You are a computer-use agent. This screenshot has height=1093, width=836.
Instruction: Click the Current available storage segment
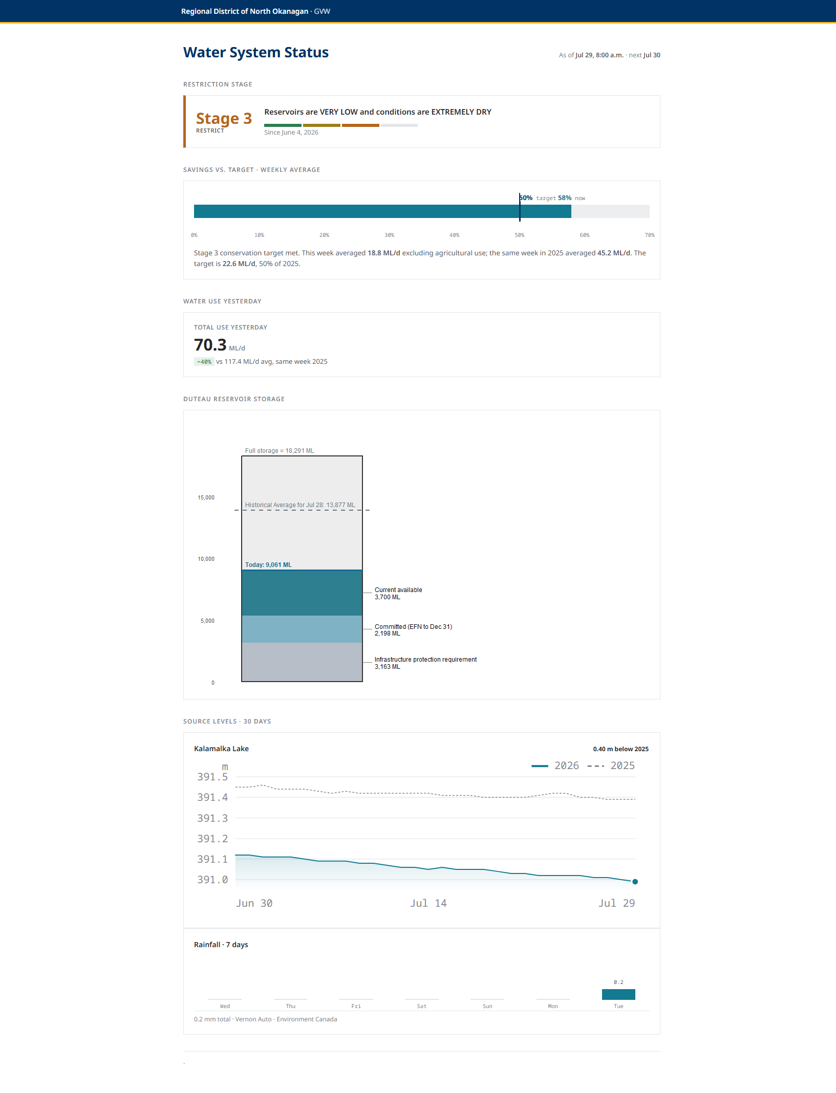[x=302, y=593]
